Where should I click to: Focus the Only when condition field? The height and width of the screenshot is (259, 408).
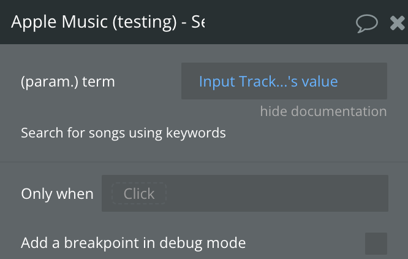point(245,193)
